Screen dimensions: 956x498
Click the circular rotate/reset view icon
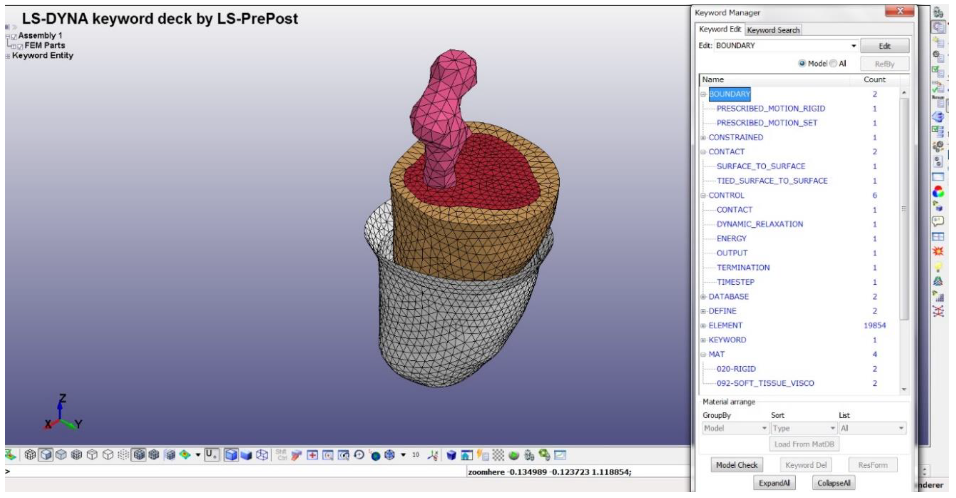click(359, 455)
